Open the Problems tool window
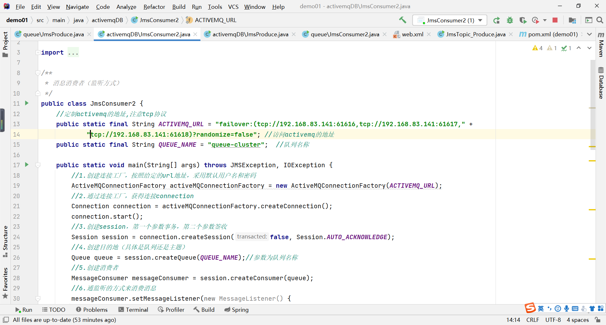The width and height of the screenshot is (606, 325). click(x=92, y=310)
